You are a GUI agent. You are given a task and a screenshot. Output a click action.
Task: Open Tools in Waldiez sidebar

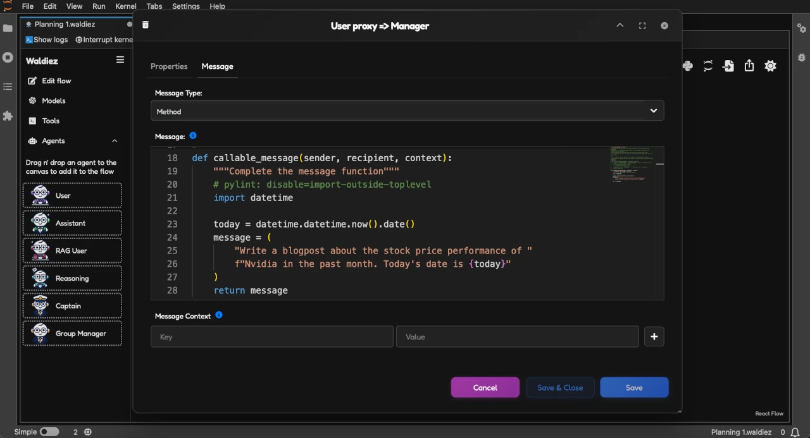(44, 121)
